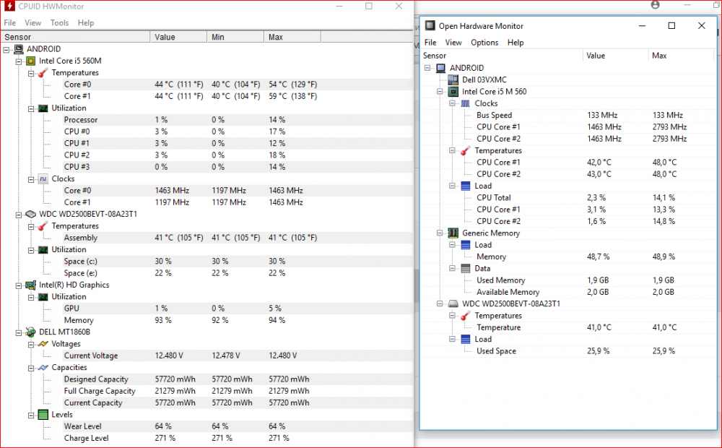The height and width of the screenshot is (448, 722).
Task: Click the Intel(R) HD Graphics card icon
Action: tap(31, 285)
